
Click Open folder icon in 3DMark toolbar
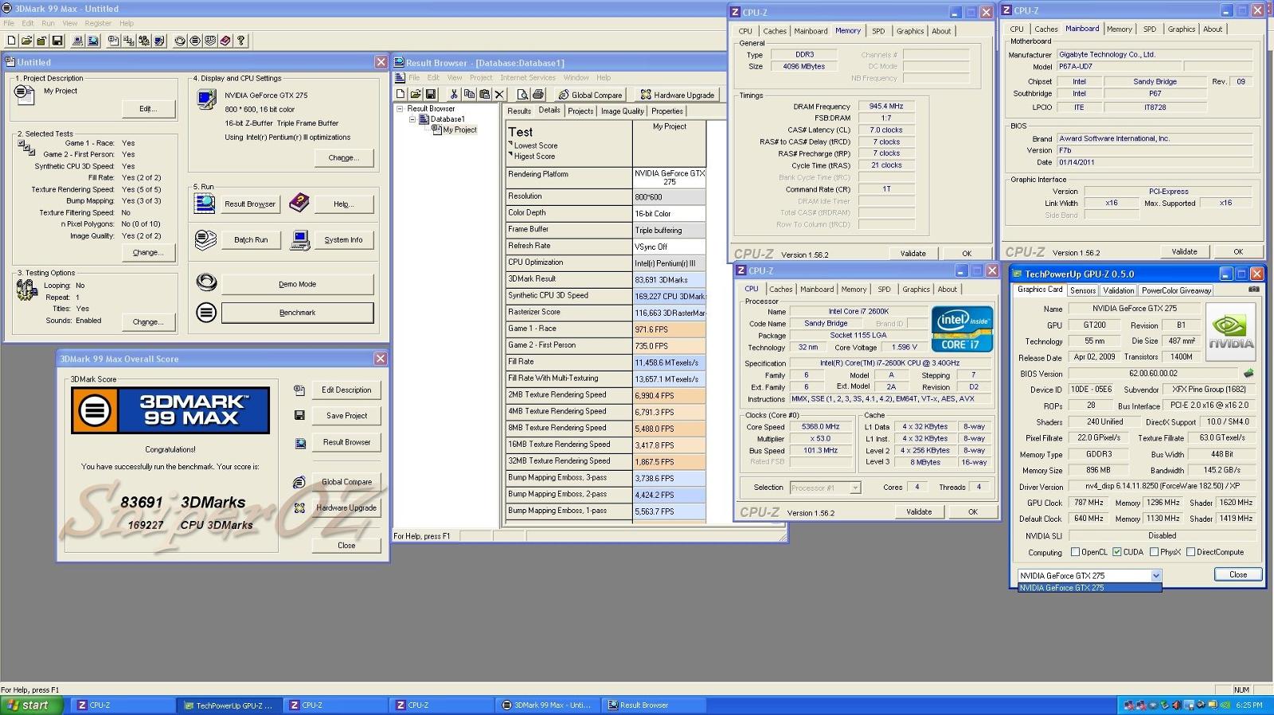[26, 41]
